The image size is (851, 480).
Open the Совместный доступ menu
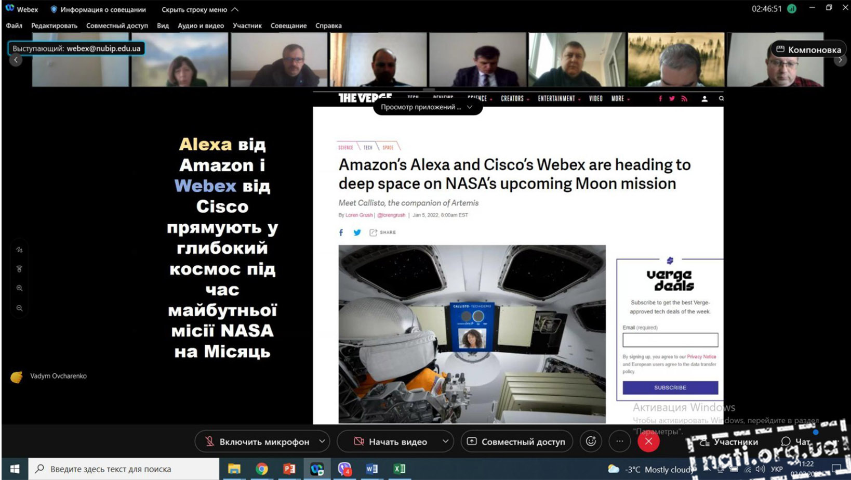coord(117,25)
